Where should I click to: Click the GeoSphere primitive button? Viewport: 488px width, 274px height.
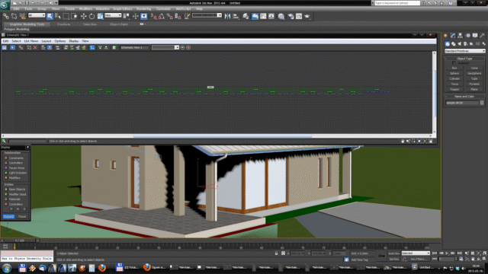click(x=474, y=73)
